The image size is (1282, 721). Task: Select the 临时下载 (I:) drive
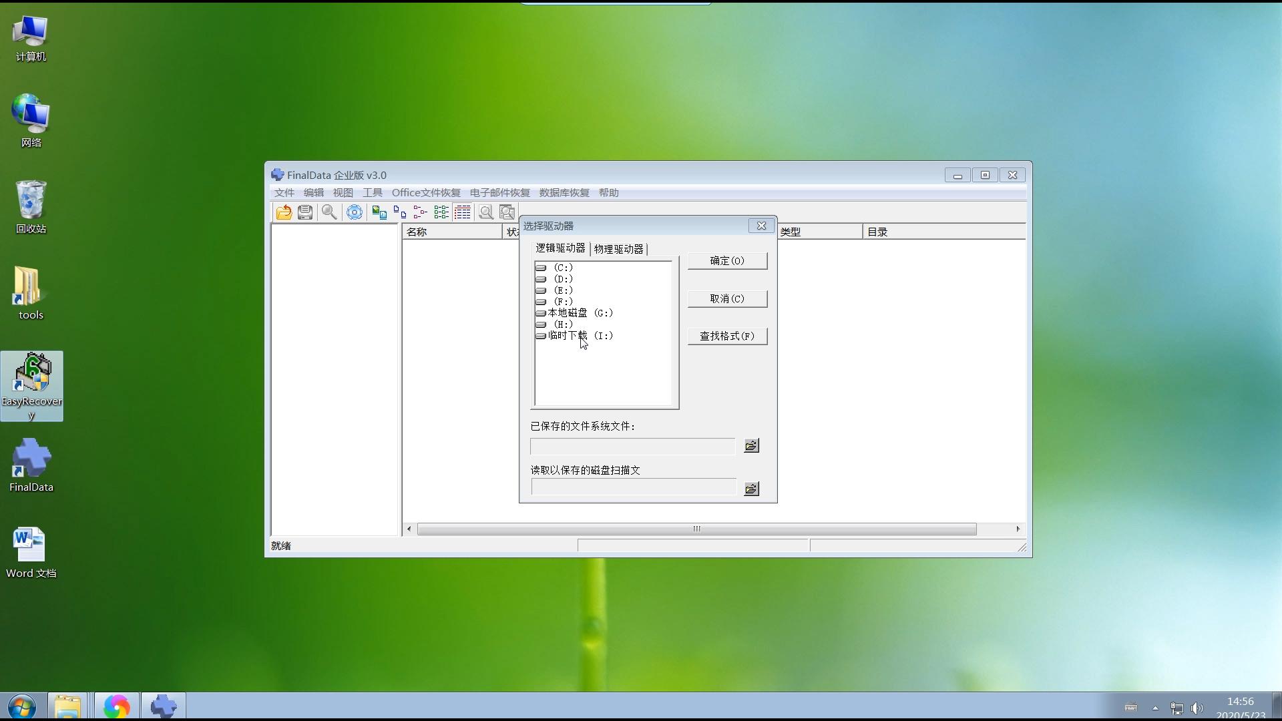click(x=577, y=335)
